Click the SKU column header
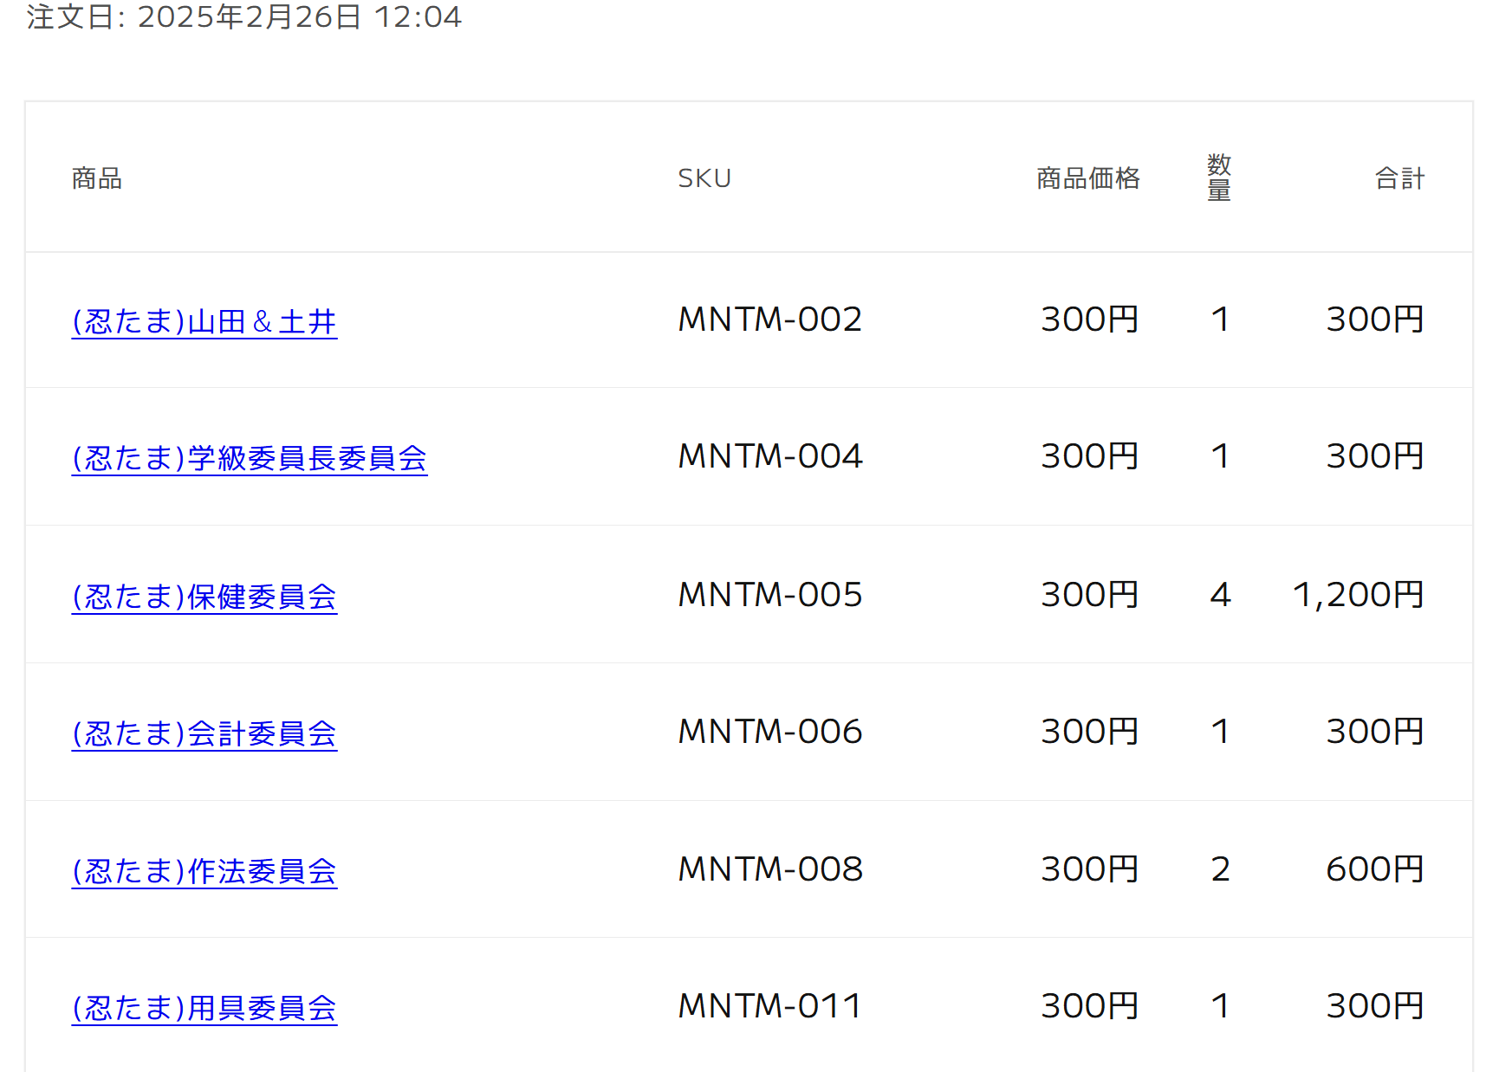 click(704, 178)
